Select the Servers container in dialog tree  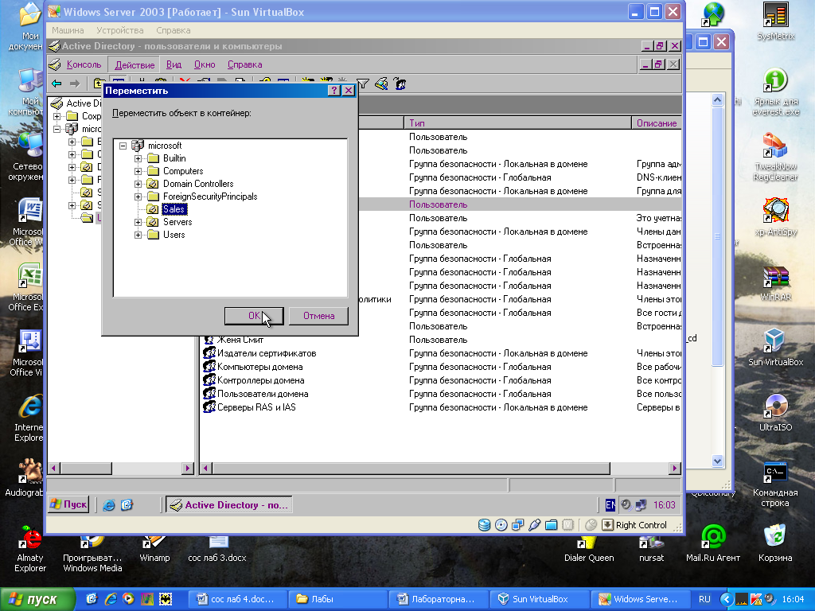(177, 223)
